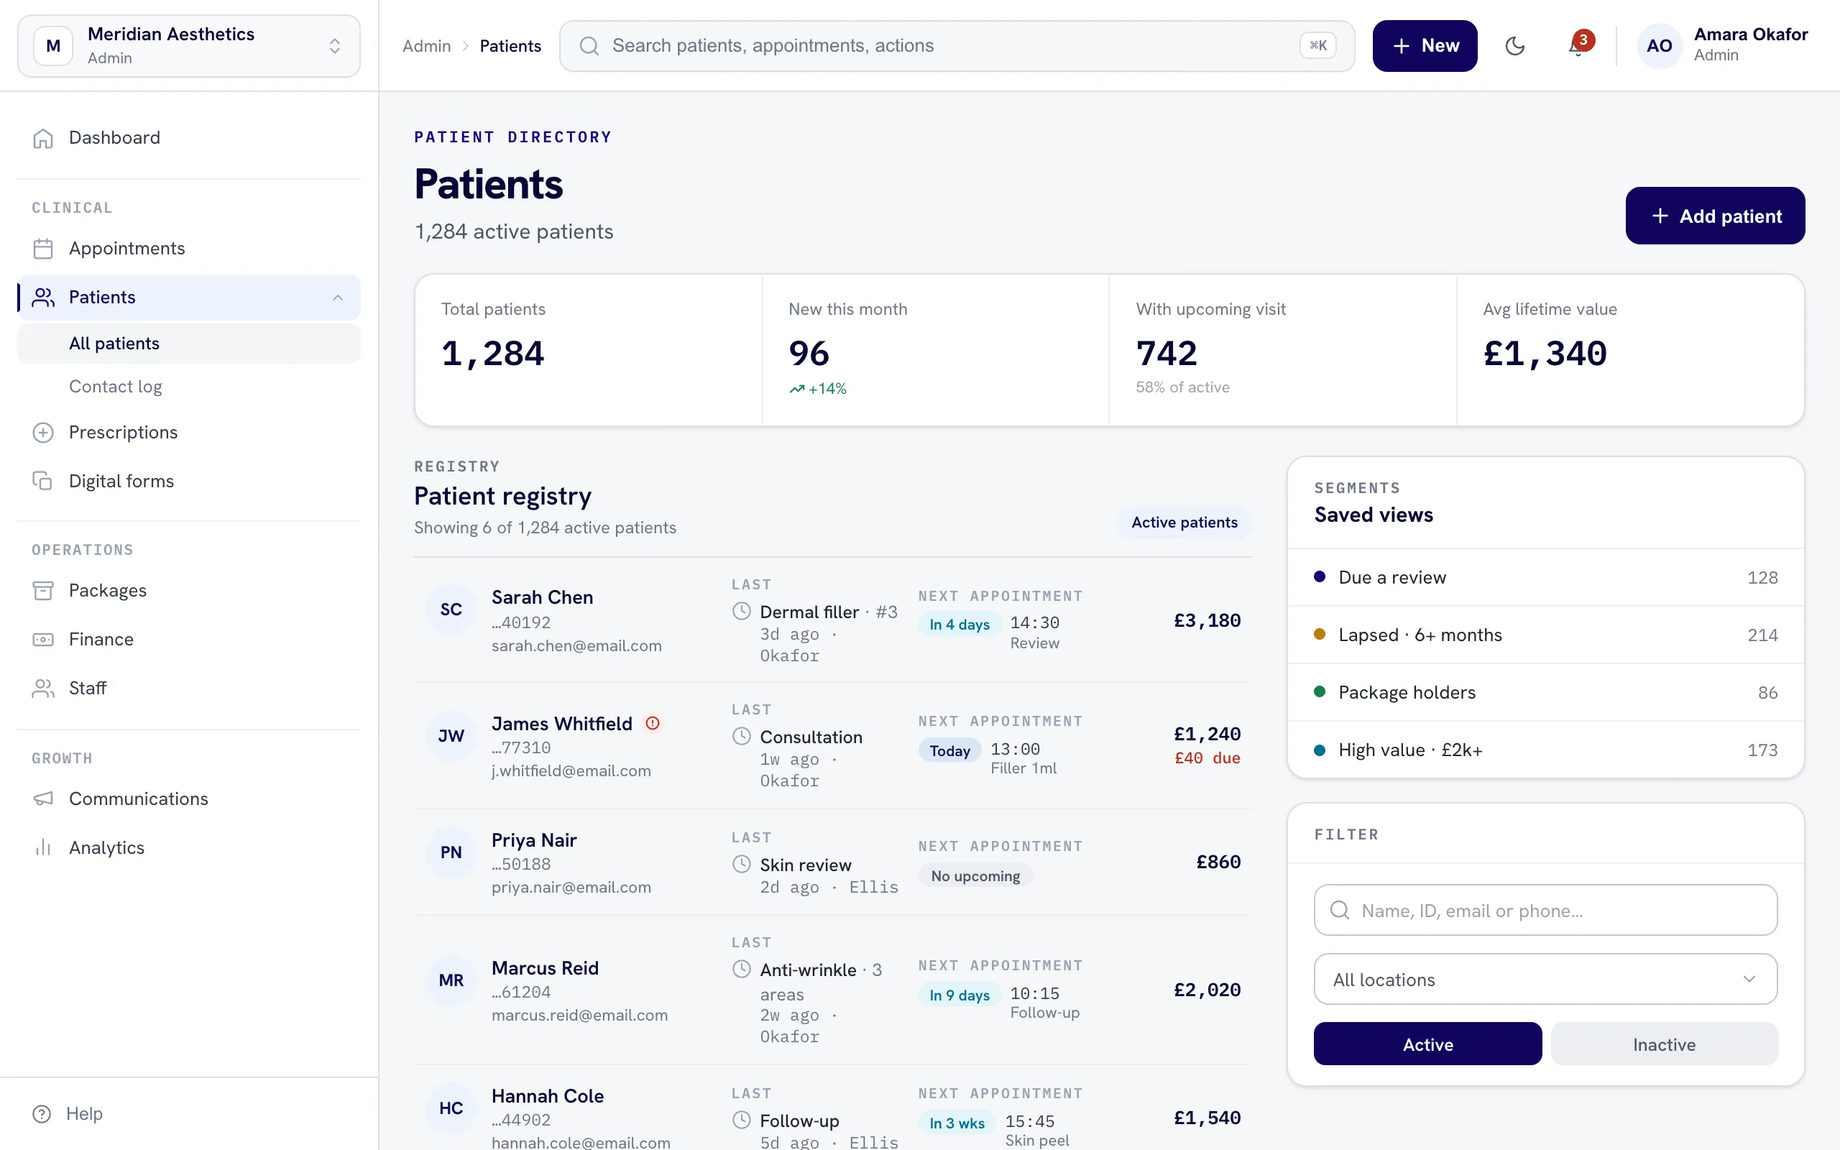Click the Prescriptions plus-circle icon
Image resolution: width=1840 pixels, height=1150 pixels.
pyautogui.click(x=43, y=433)
